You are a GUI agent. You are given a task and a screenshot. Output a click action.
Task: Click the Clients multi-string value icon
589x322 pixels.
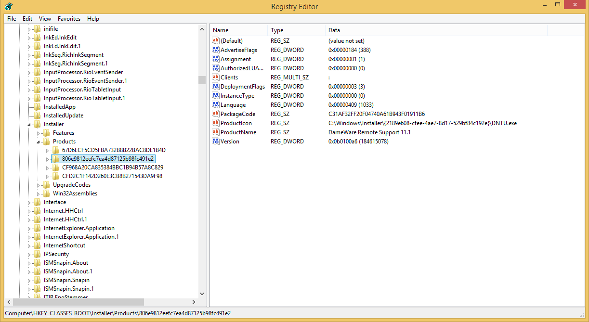[216, 77]
